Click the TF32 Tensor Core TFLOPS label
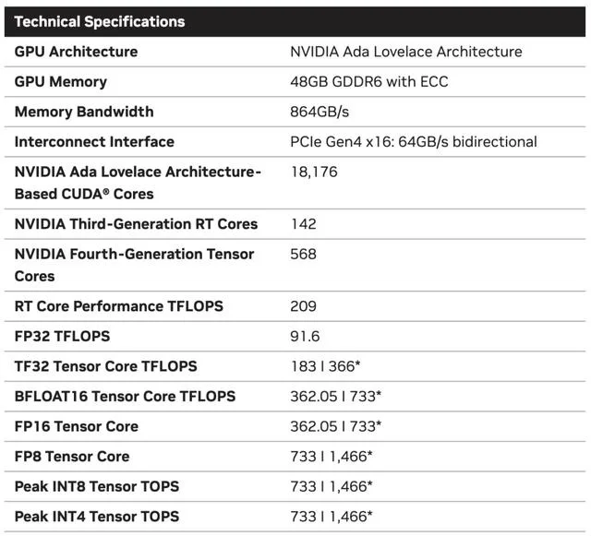The width and height of the screenshot is (591, 536). click(106, 366)
